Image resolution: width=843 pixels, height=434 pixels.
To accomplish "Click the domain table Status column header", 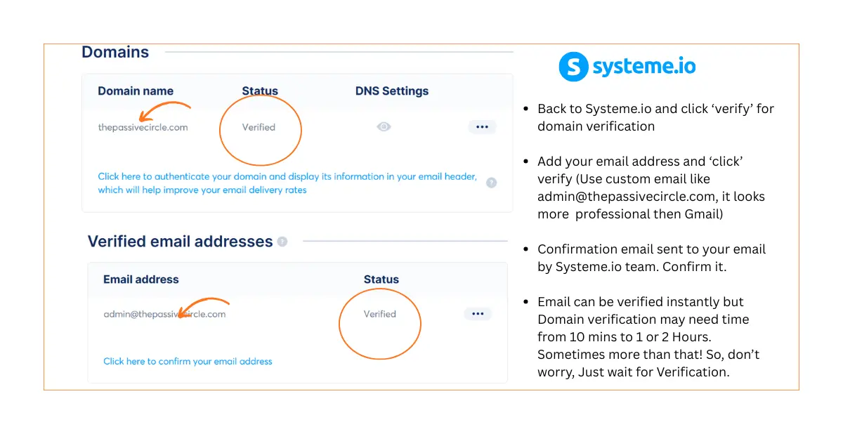I will (260, 91).
